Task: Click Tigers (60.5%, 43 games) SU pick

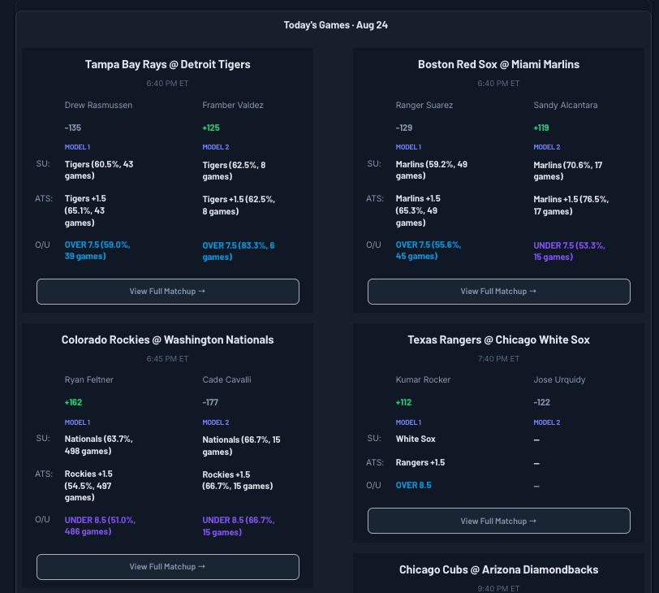Action: click(99, 170)
